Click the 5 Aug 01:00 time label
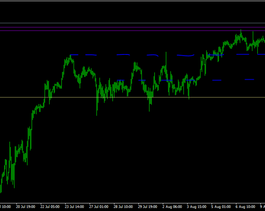This screenshot has height=211, width=265. click(x=221, y=207)
